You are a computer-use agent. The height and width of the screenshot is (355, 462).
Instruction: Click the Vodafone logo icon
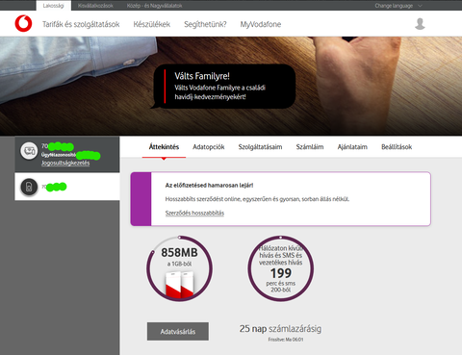point(23,24)
